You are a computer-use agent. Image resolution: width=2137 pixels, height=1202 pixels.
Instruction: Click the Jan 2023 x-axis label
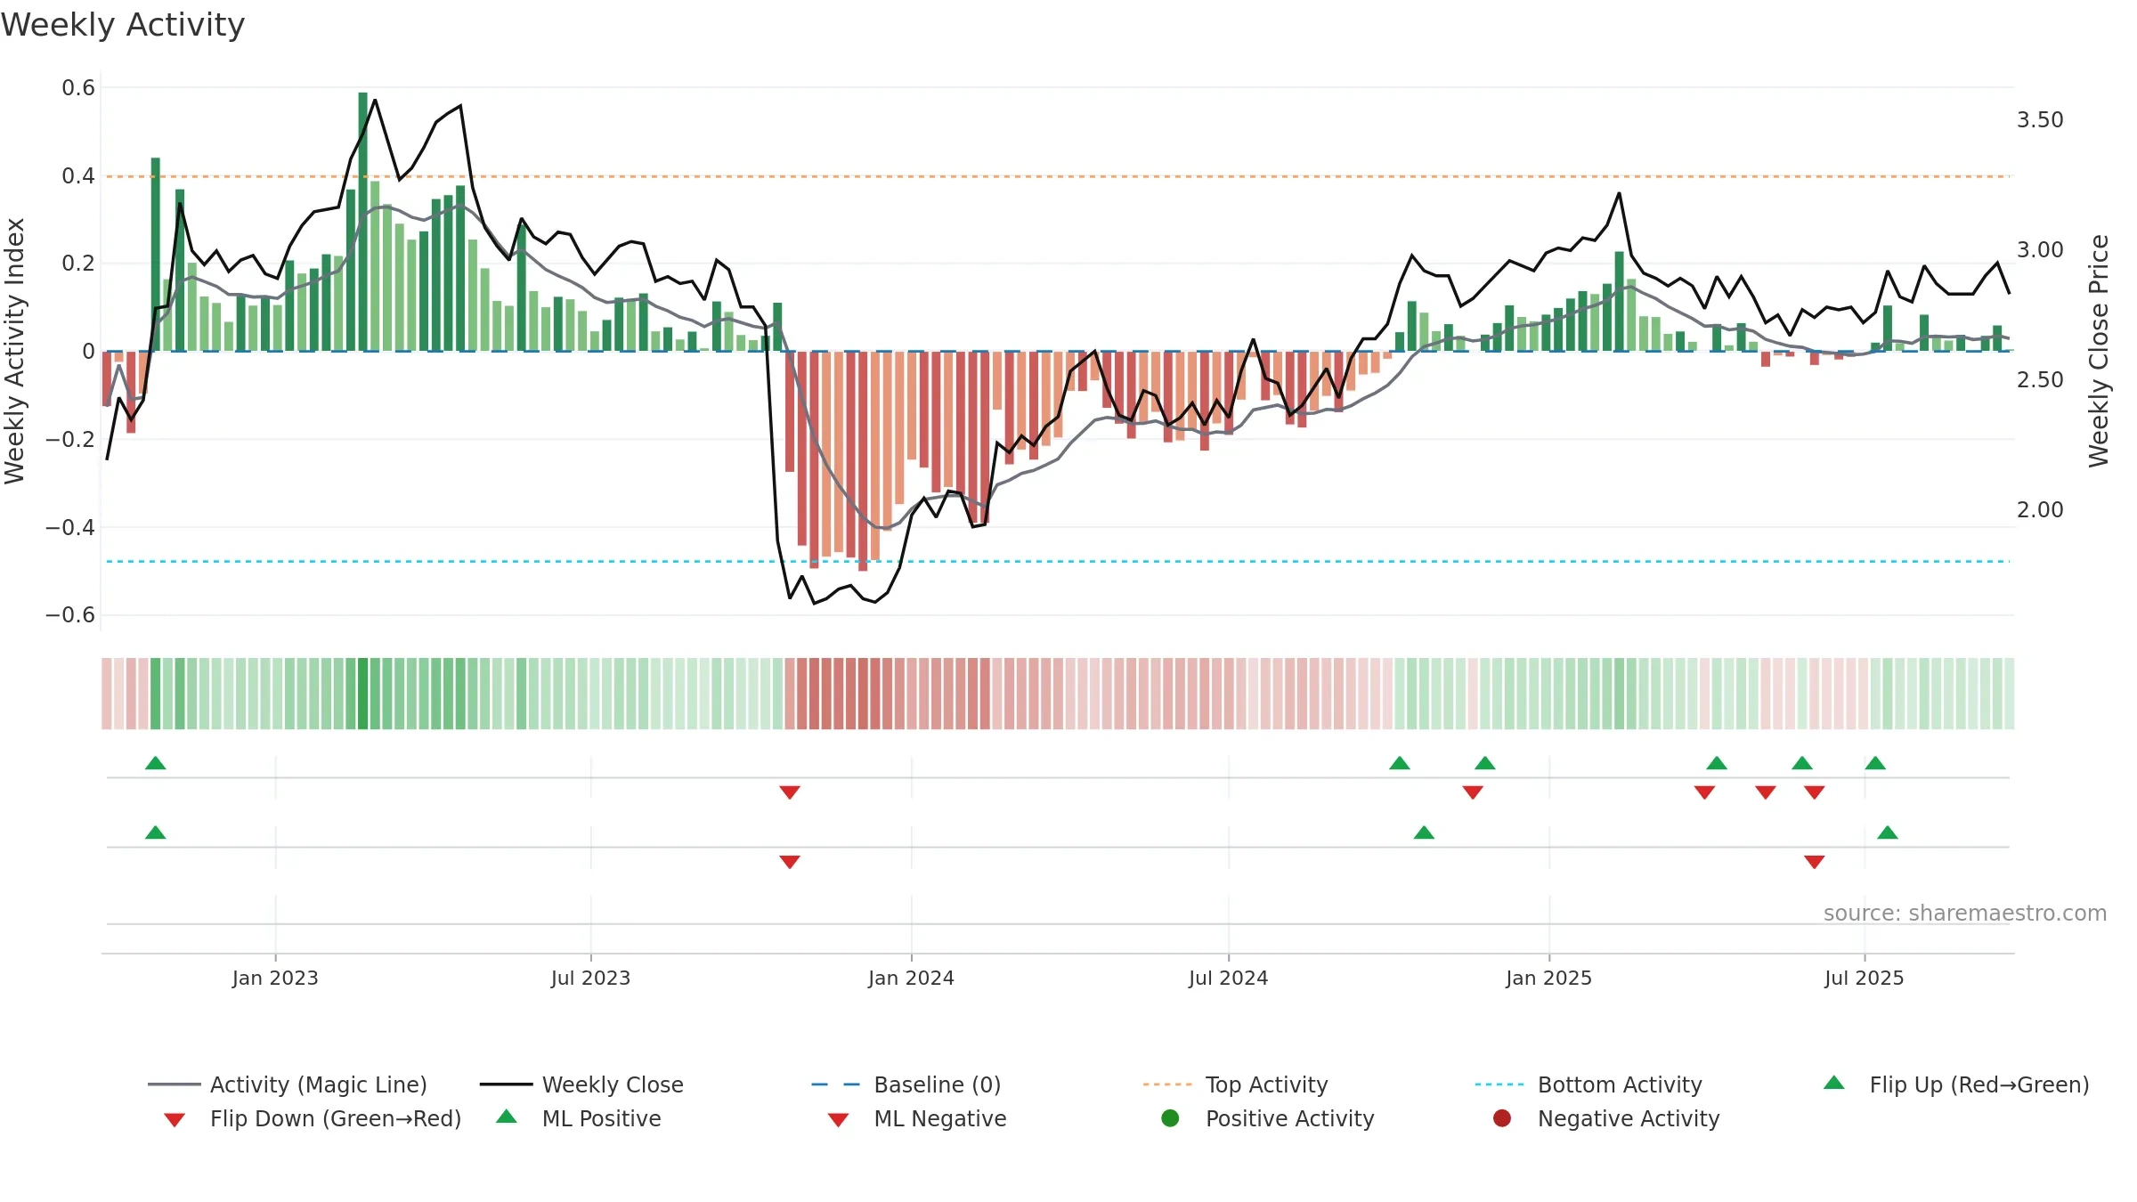pos(275,979)
